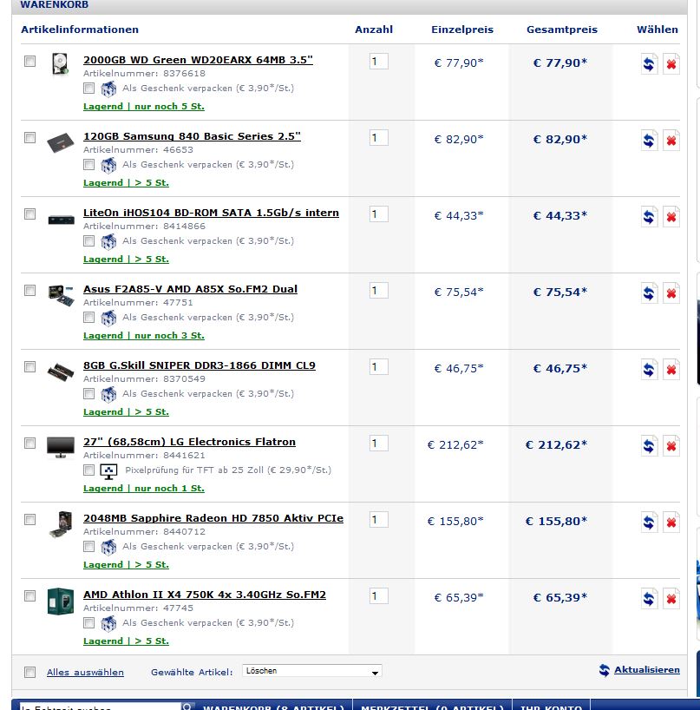The width and height of the screenshot is (700, 710).
Task: Refresh icon for AMD Athlon II row
Action: coord(649,600)
